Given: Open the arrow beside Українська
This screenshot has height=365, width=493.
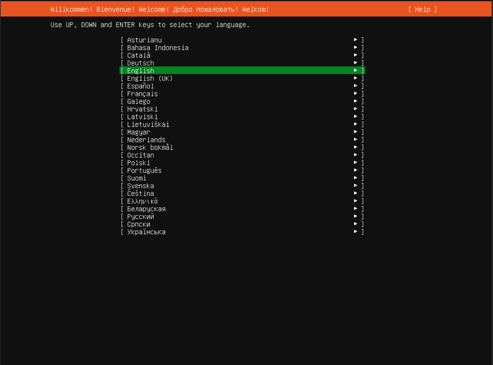Looking at the screenshot, I should (356, 231).
